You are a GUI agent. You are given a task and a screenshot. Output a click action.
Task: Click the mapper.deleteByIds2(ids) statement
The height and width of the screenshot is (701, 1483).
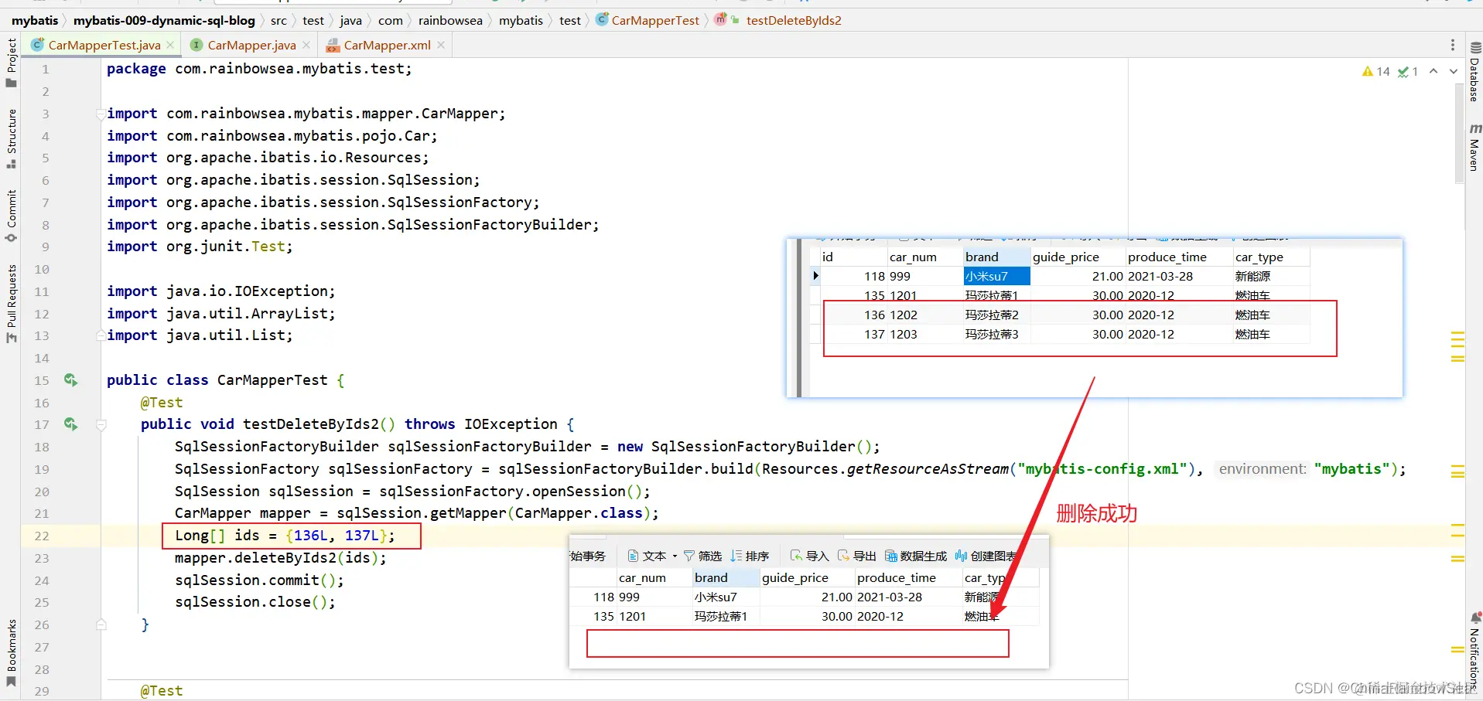280,558
